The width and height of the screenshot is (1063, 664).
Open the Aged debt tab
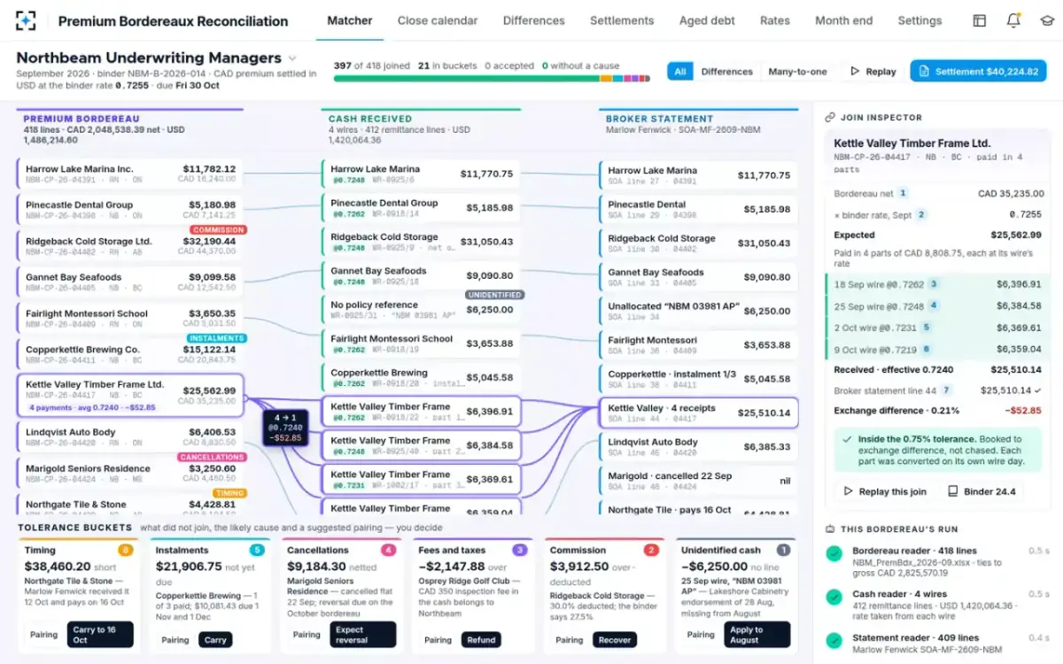point(707,20)
